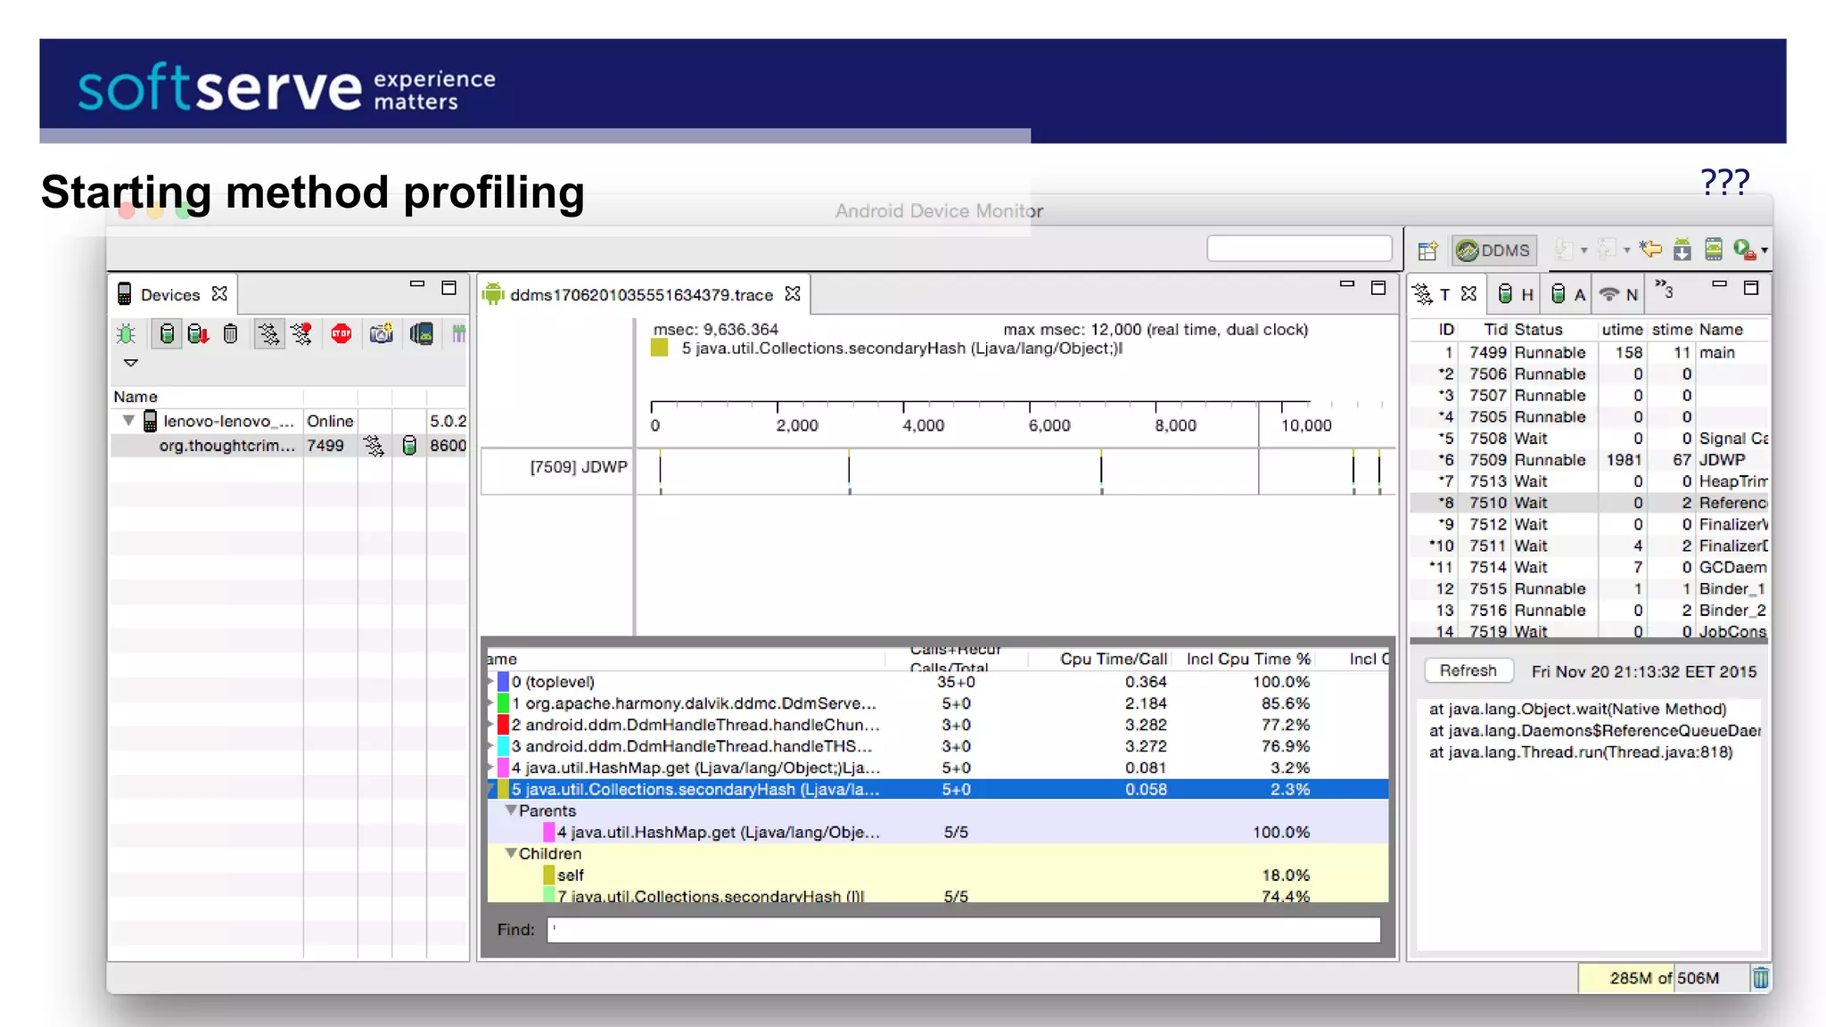Select the 0 (toplevel) method row
The width and height of the screenshot is (1826, 1027).
point(938,682)
